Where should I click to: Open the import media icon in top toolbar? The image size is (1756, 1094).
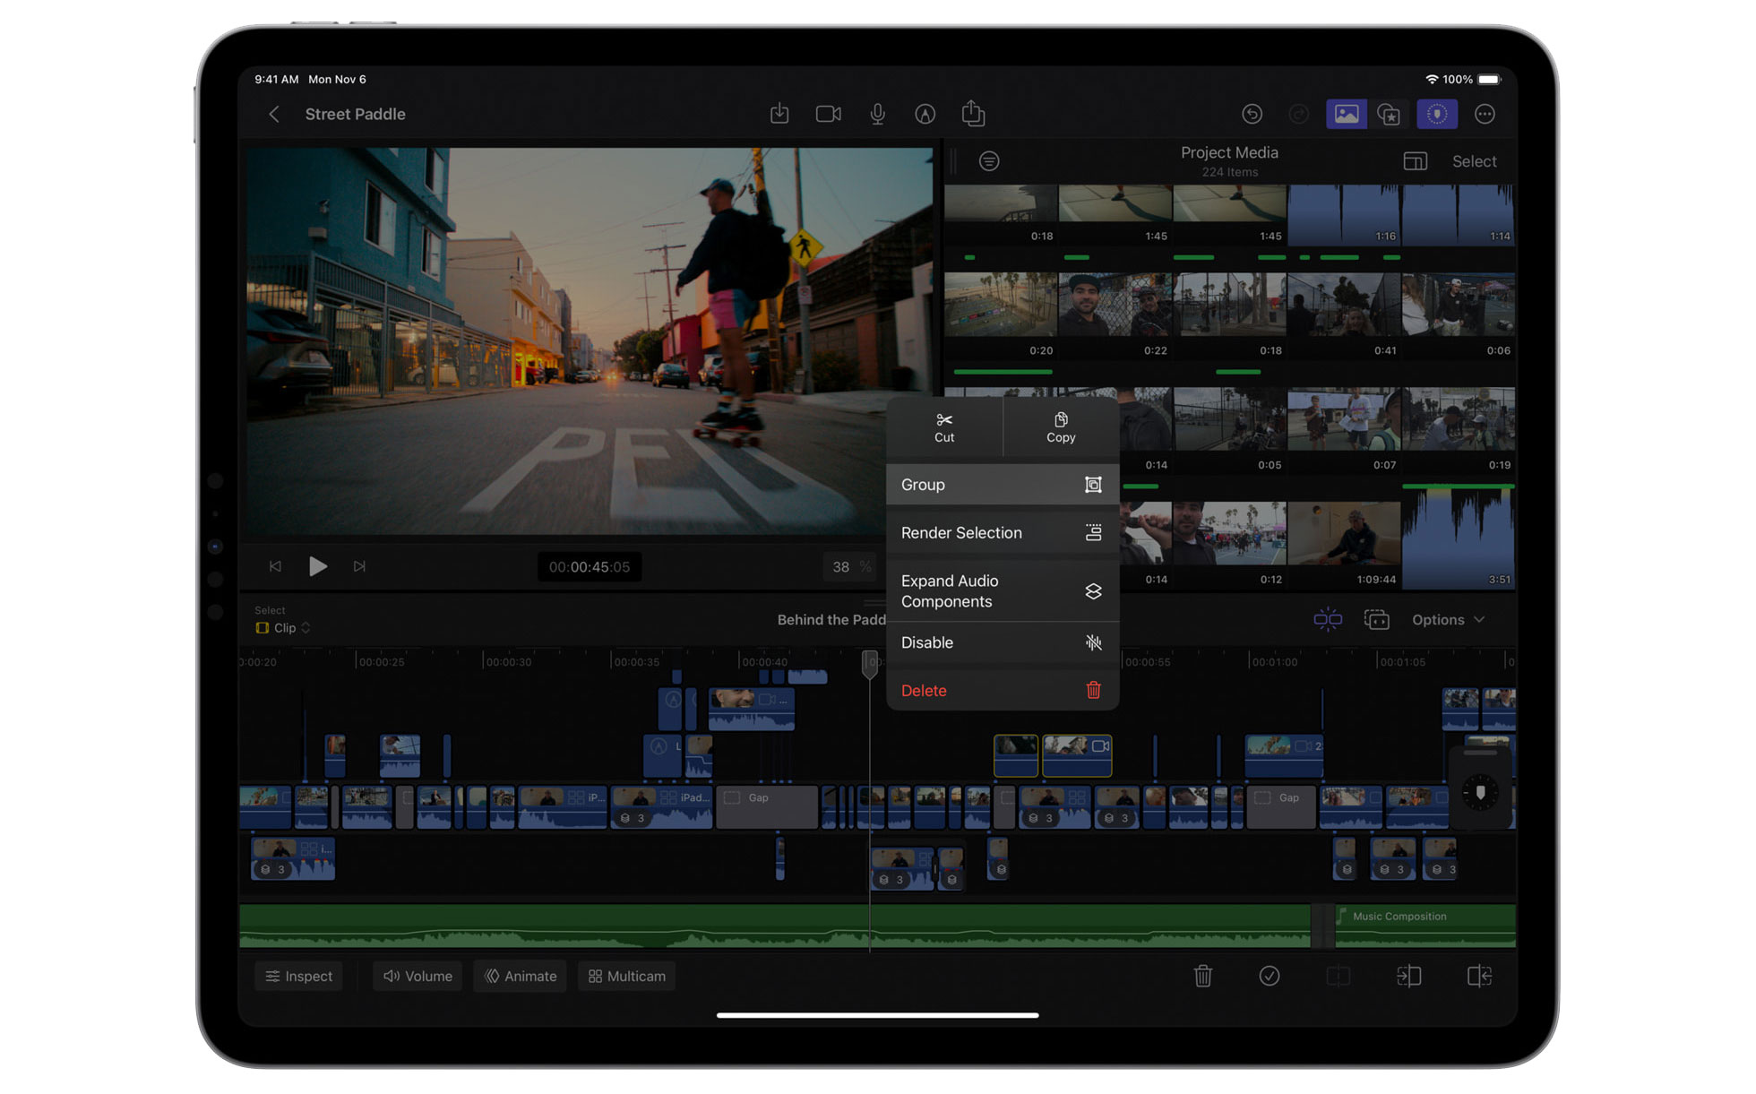click(779, 114)
